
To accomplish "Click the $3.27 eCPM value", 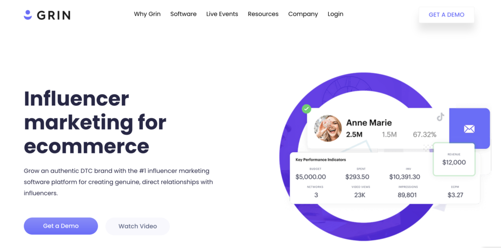I will click(455, 195).
